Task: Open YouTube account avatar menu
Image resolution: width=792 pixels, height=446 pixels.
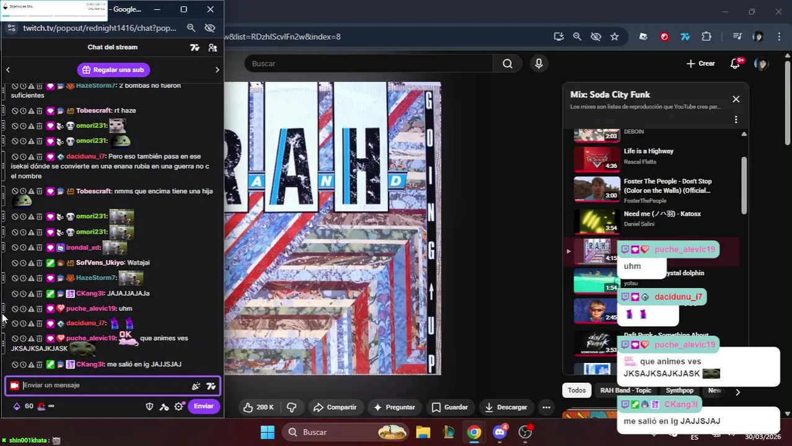Action: click(761, 64)
